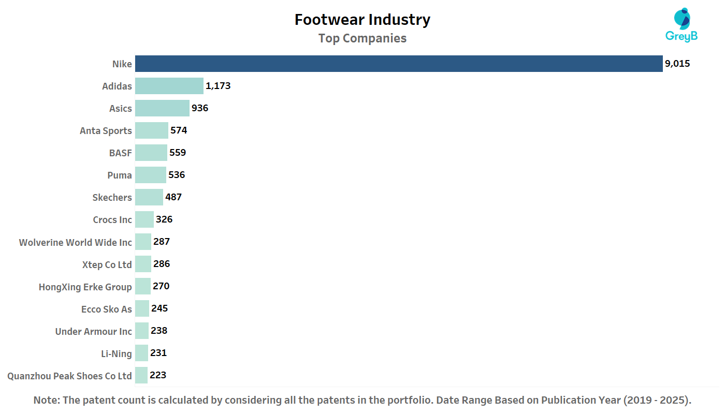Click the Asics bar
This screenshot has width=725, height=414.
pos(162,108)
